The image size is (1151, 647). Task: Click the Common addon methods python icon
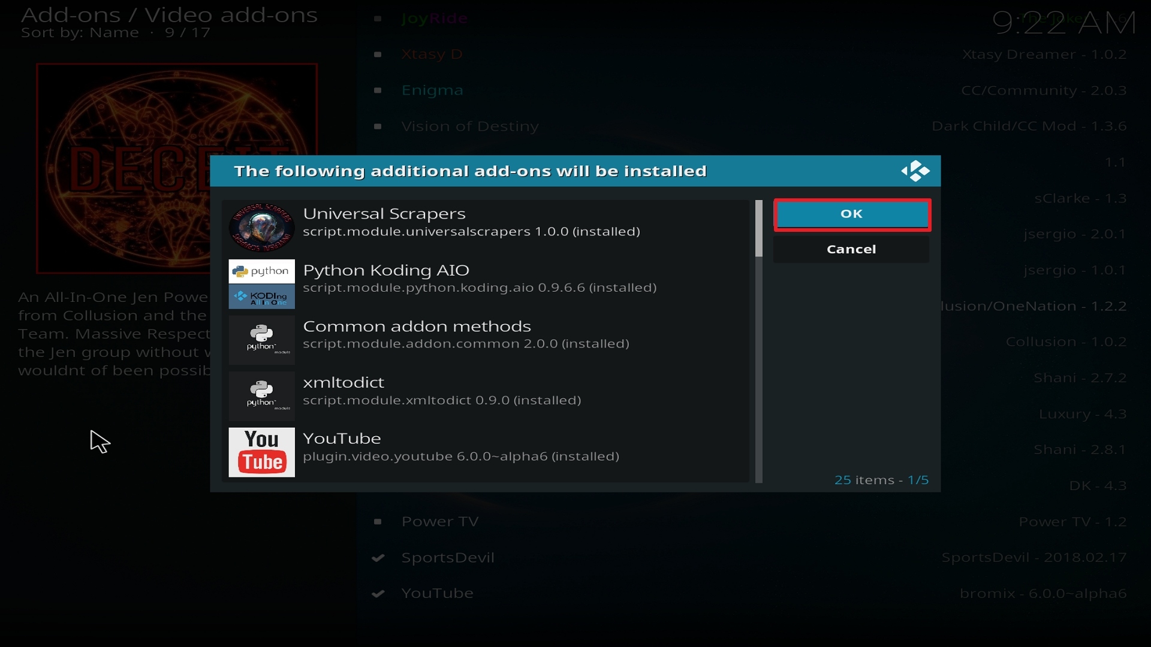click(x=261, y=340)
